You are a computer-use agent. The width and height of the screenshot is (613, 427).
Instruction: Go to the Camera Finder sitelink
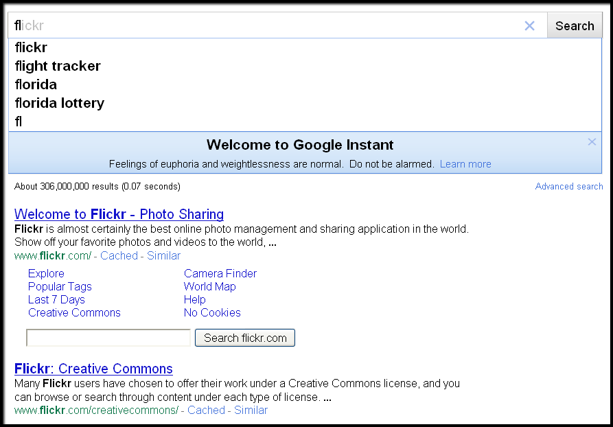tap(220, 273)
